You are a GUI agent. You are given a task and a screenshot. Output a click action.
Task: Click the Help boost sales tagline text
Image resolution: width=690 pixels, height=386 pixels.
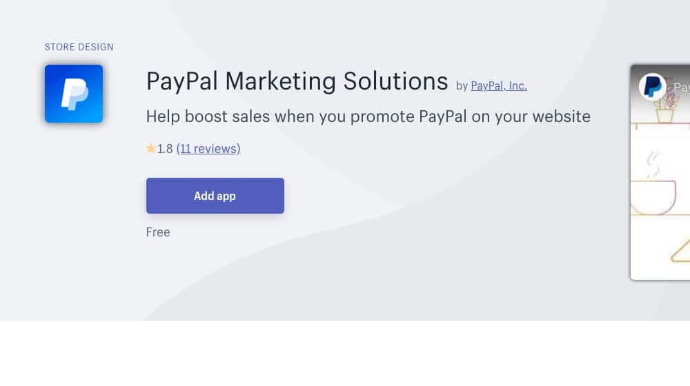pyautogui.click(x=368, y=116)
